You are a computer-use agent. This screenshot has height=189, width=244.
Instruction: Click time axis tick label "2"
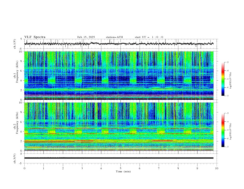tap(63, 168)
